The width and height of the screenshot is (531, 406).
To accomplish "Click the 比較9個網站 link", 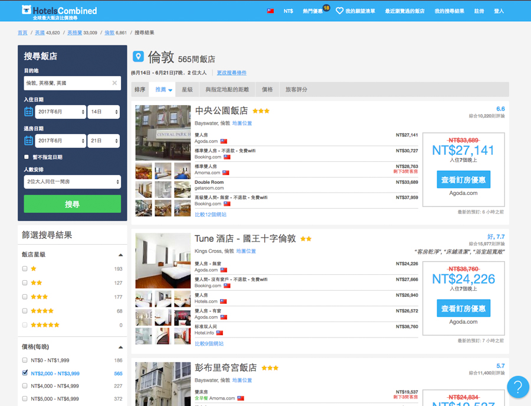I will [209, 343].
